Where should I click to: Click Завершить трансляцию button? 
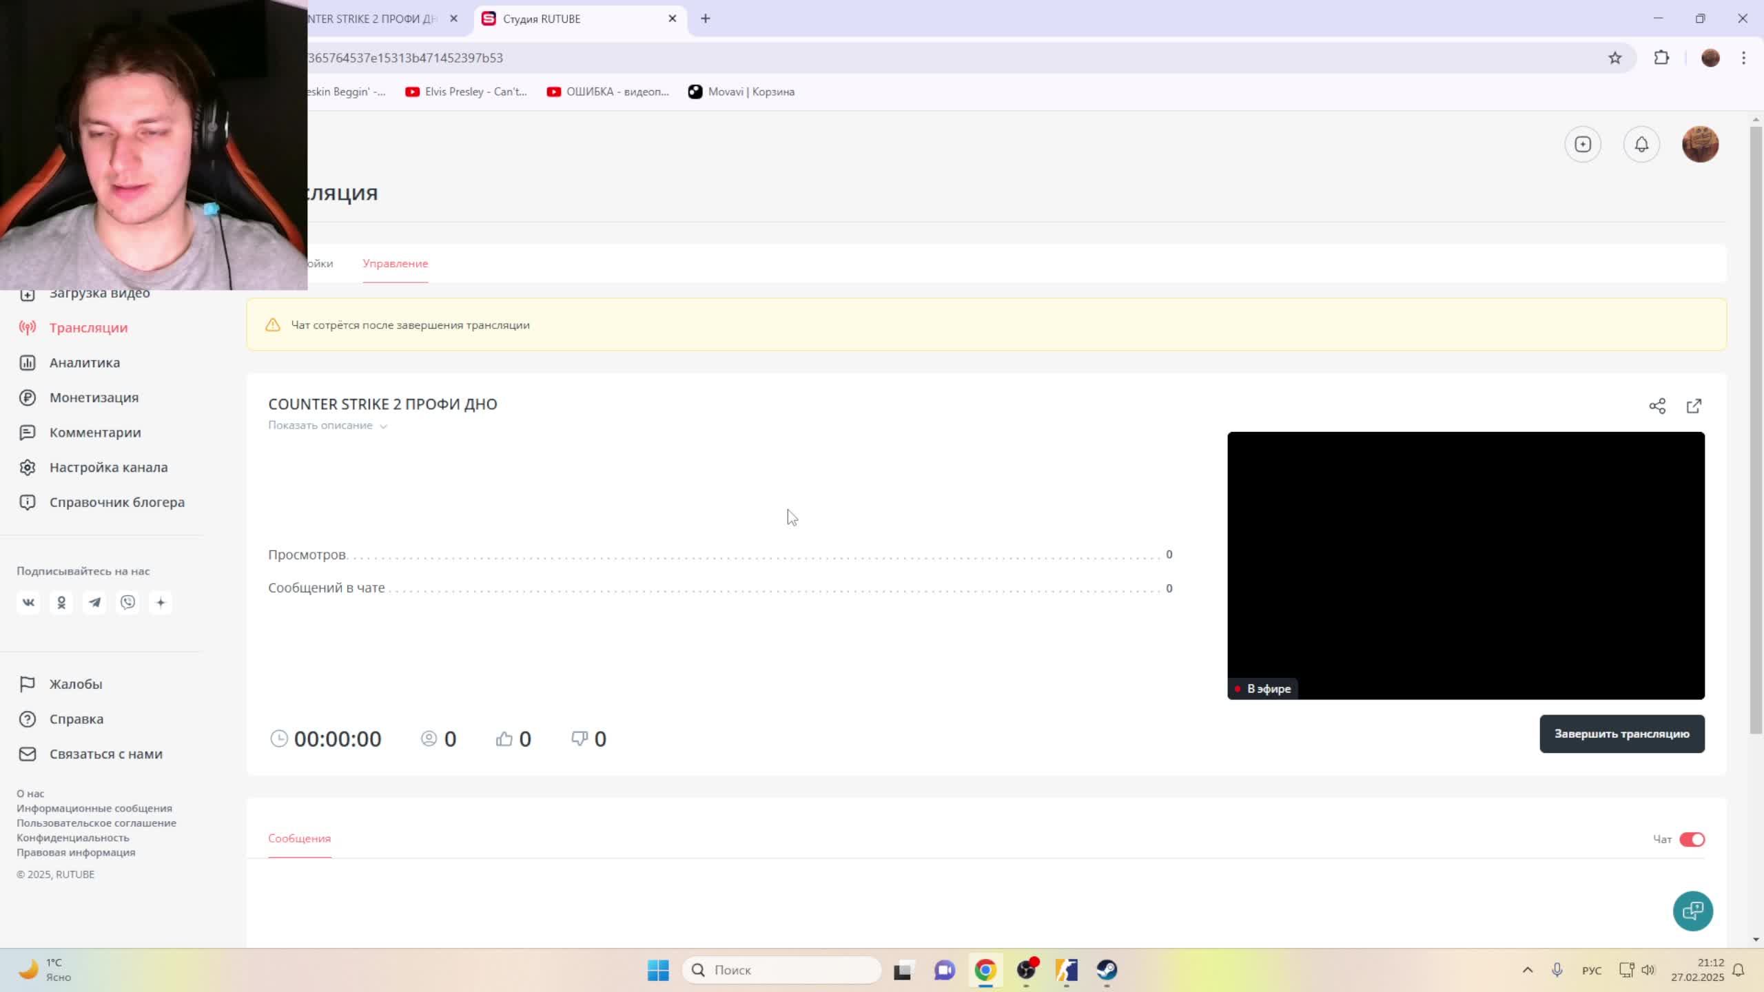tap(1622, 734)
